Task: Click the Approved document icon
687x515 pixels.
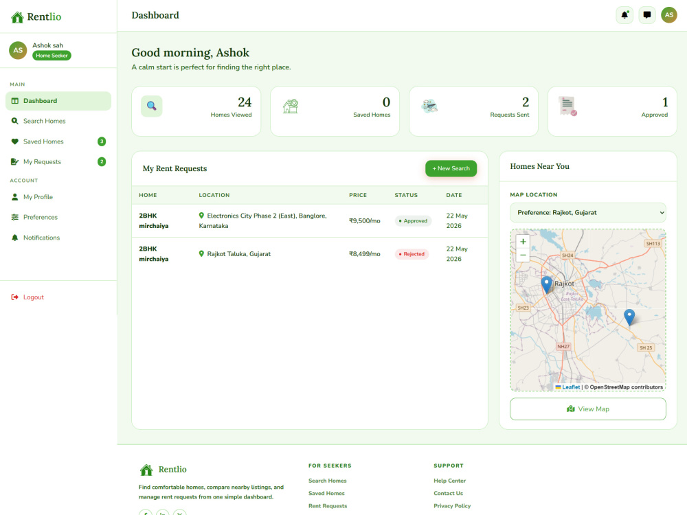Action: [x=568, y=106]
